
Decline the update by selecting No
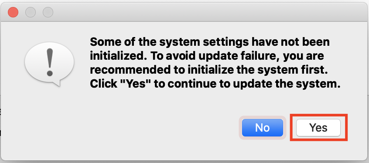point(263,128)
